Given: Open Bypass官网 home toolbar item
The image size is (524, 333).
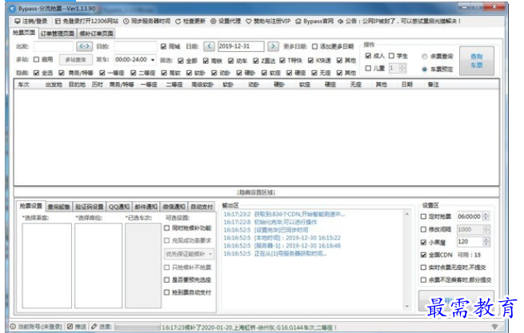Looking at the screenshot, I should click(314, 21).
